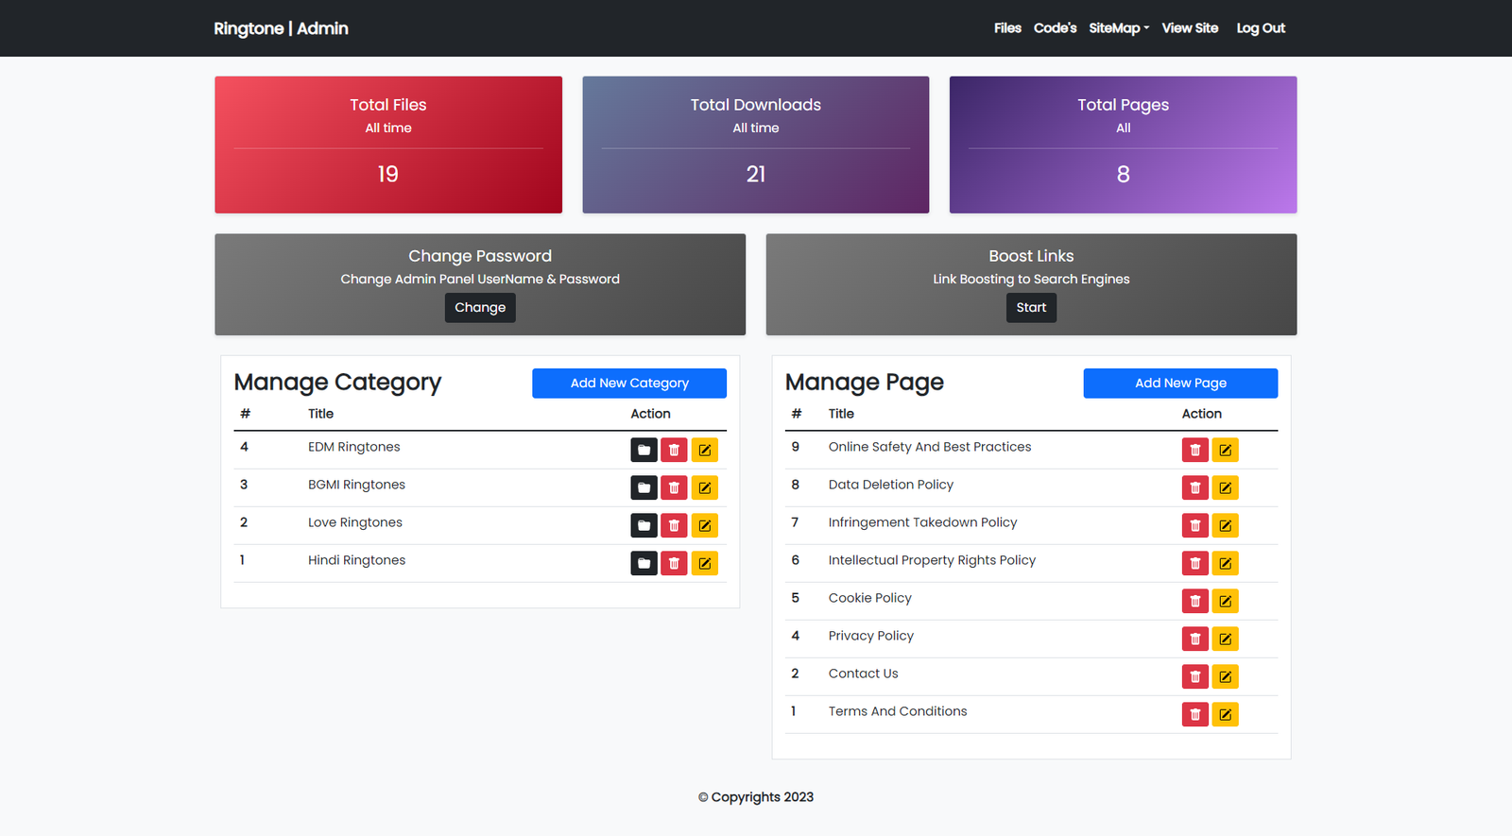Edit the Love Ringtones category
1512x836 pixels.
[704, 525]
